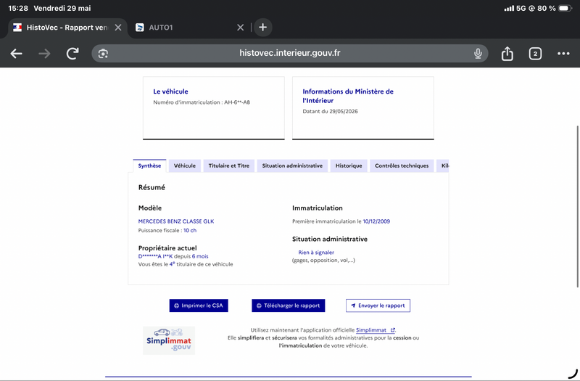Viewport: 580px width, 381px height.
Task: Open the browser three-dots menu
Action: click(563, 54)
